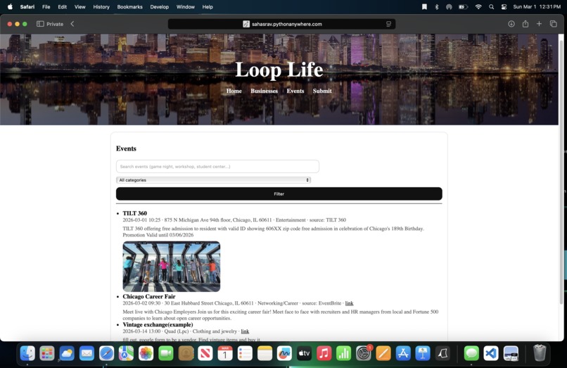The height and width of the screenshot is (368, 567).
Task: Open Control Center in menu bar
Action: tap(504, 7)
